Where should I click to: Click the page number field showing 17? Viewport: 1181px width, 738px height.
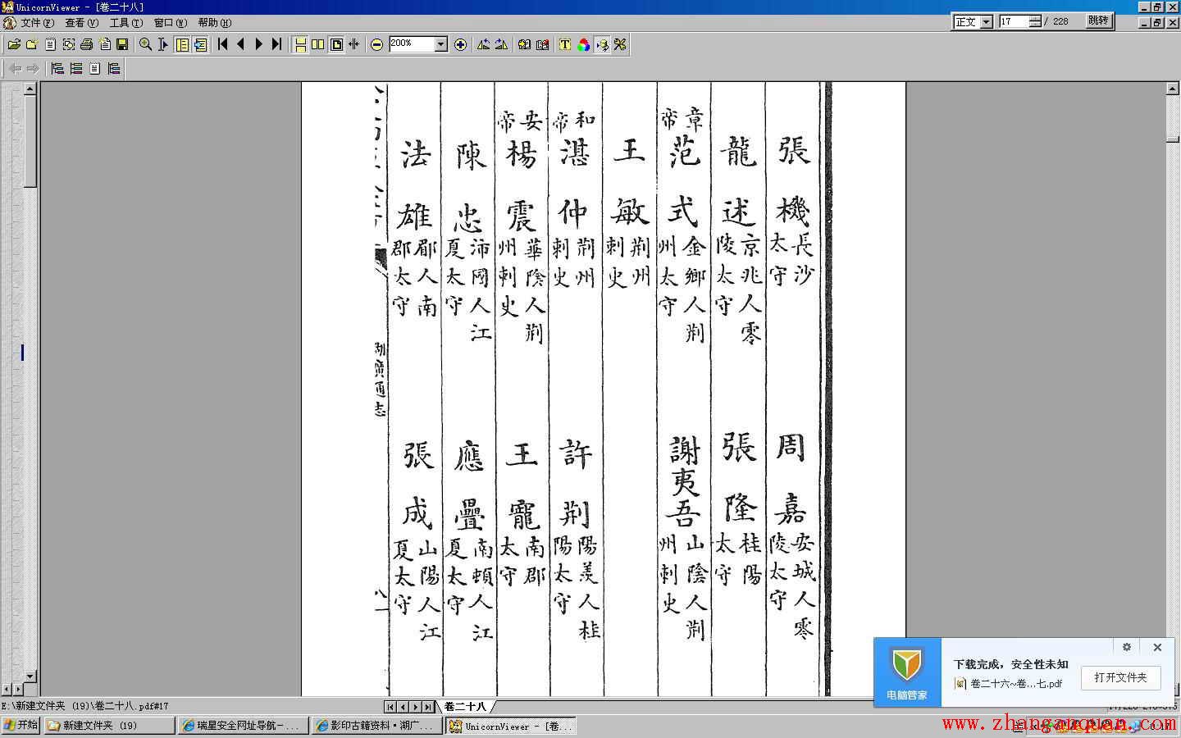pos(1014,21)
